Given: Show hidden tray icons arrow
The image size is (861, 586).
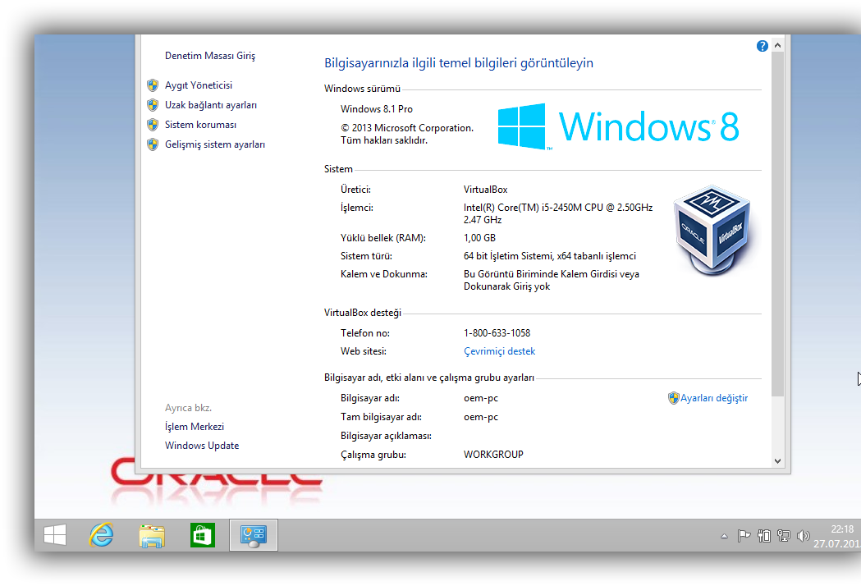Looking at the screenshot, I should click(724, 536).
